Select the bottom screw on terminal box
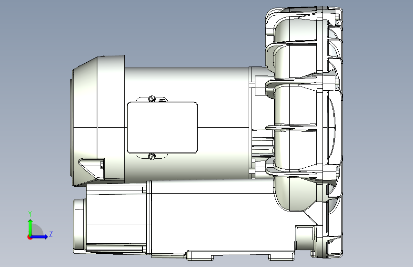The height and width of the screenshot is (267, 413). tap(152, 157)
